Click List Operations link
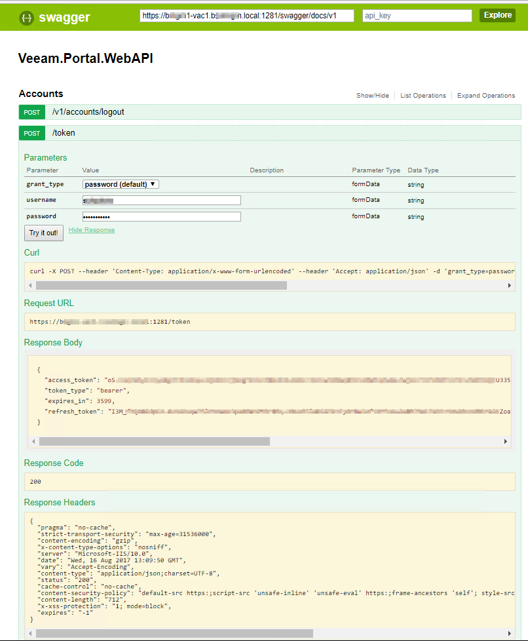This screenshot has width=528, height=641. [423, 95]
